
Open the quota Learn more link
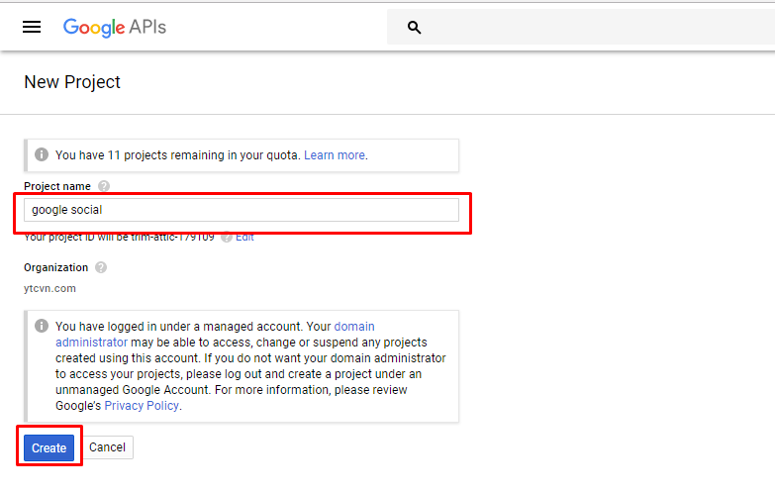click(x=335, y=155)
